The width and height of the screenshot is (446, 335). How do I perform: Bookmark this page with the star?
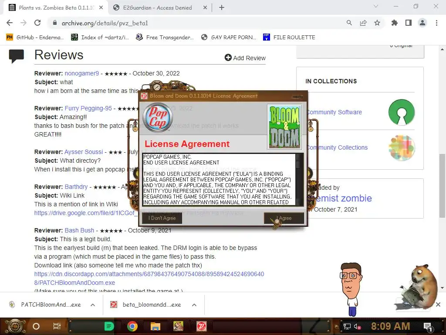click(377, 23)
